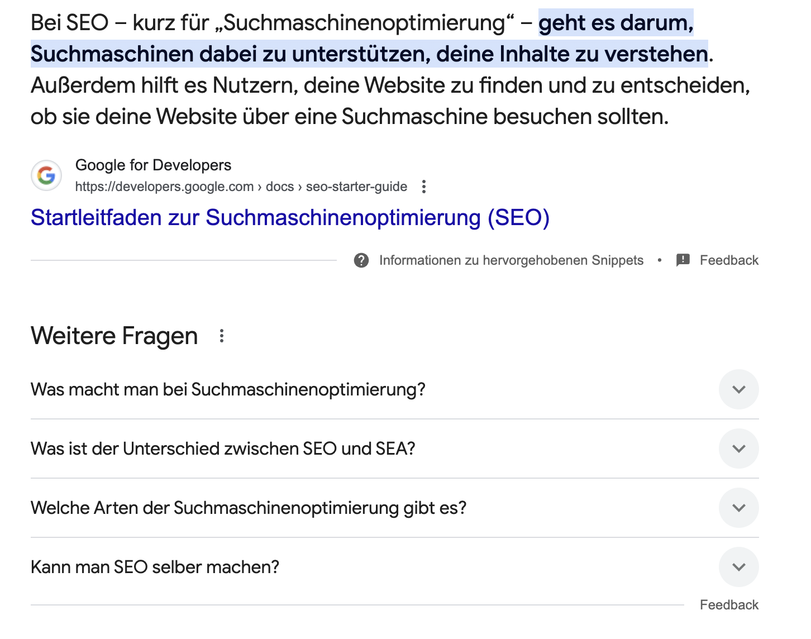Click the bottom Feedback link
This screenshot has height=639, width=811.
pos(729,604)
